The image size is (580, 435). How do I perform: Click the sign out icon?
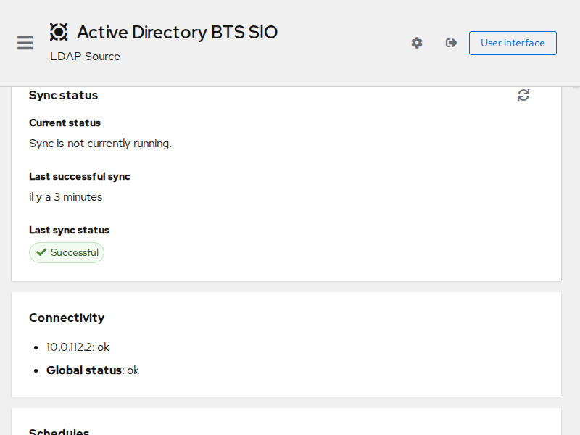tap(451, 43)
